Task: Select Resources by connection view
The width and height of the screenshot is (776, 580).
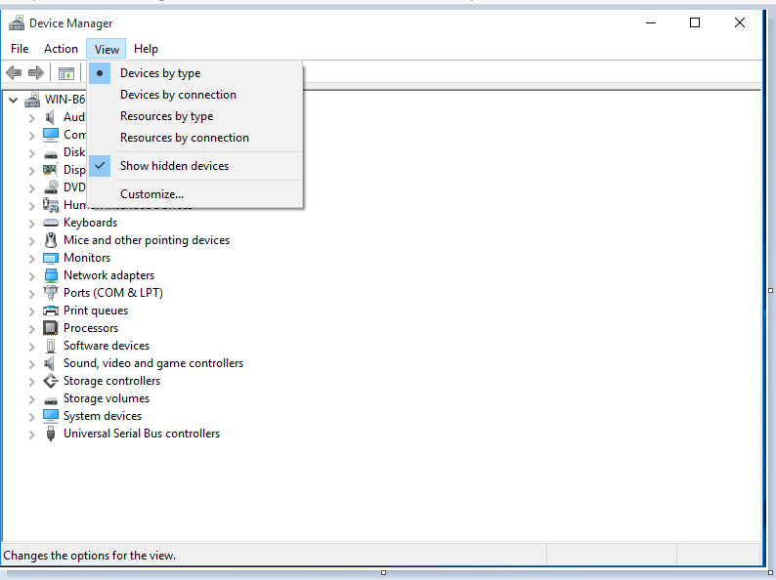Action: click(x=195, y=138)
